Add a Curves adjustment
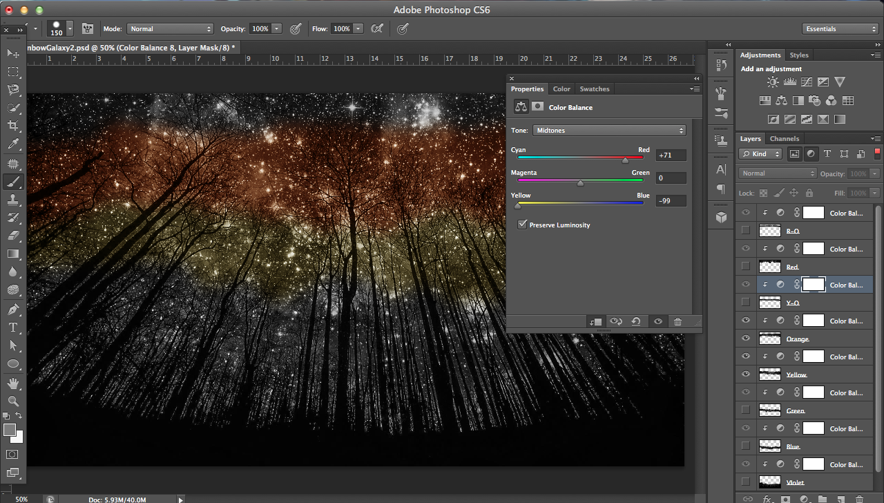The image size is (884, 503). 807,82
